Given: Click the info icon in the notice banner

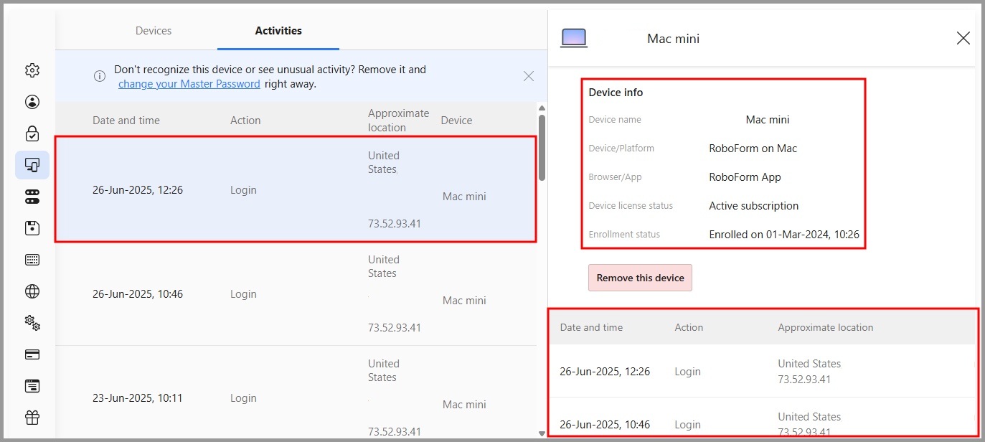Looking at the screenshot, I should click(x=100, y=76).
